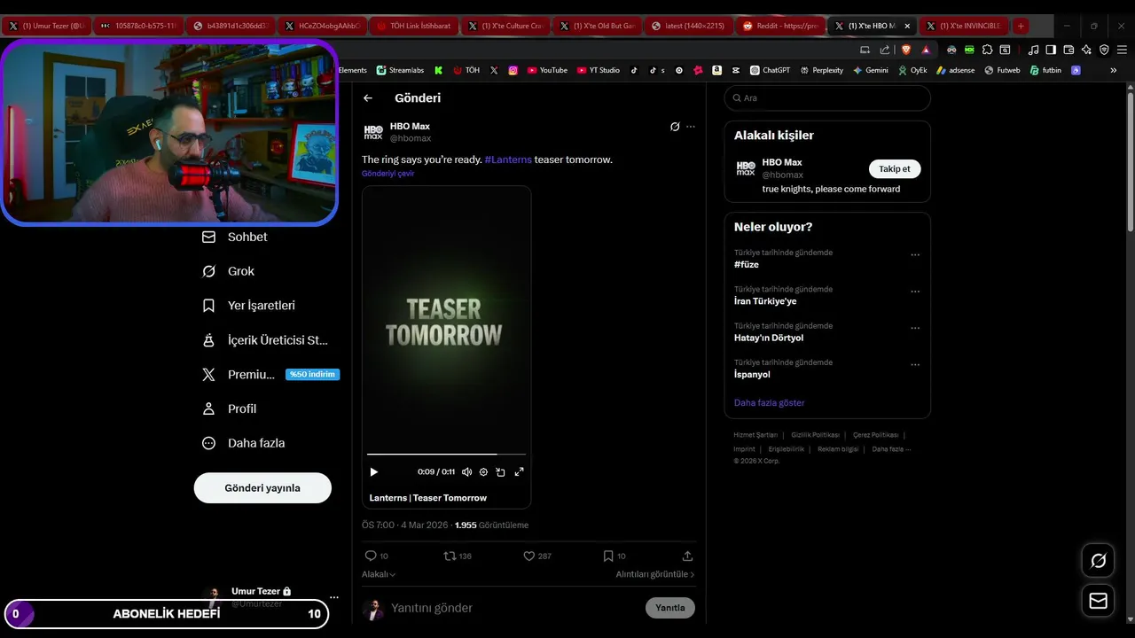Click Daha fazla göster under trends
The image size is (1135, 638).
coord(769,402)
